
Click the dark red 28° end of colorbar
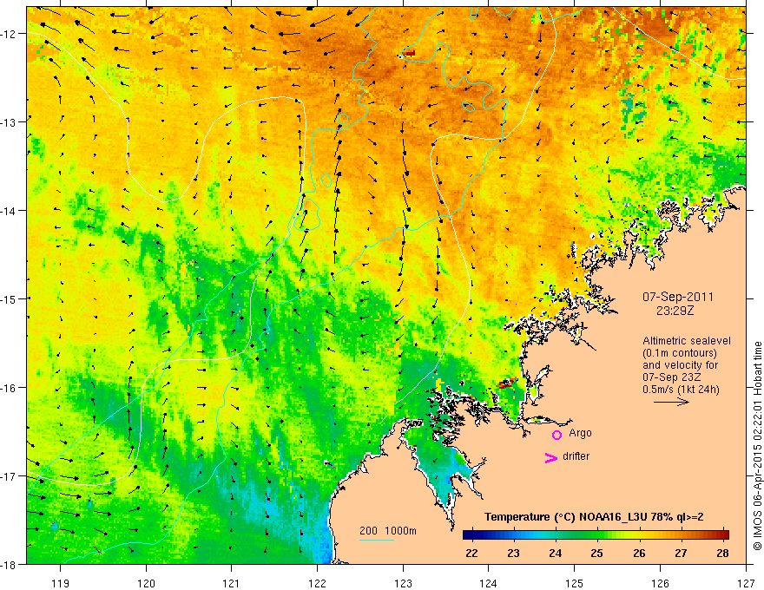(724, 535)
